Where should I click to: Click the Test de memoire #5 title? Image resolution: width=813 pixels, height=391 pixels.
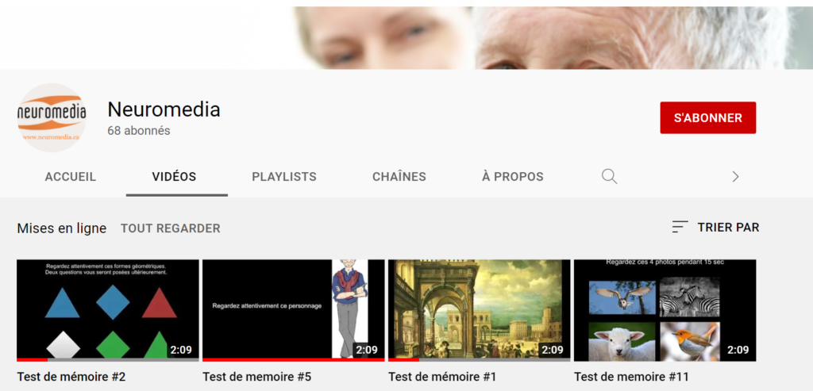point(257,377)
